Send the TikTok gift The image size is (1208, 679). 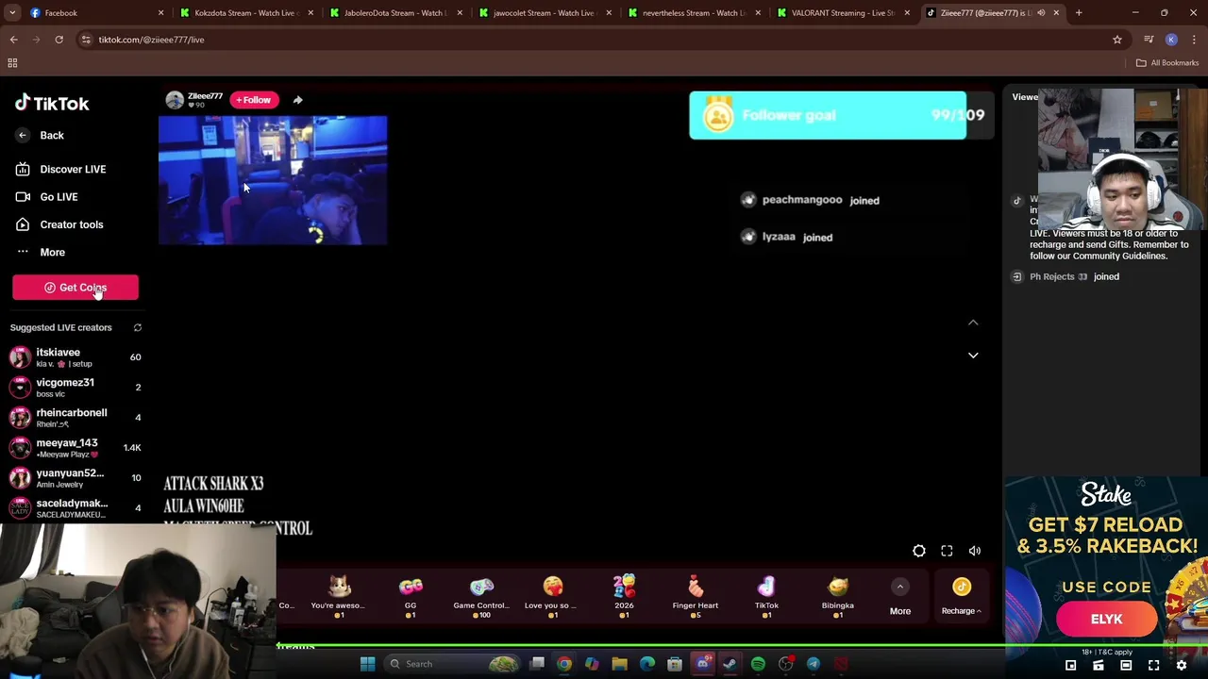pyautogui.click(x=766, y=597)
